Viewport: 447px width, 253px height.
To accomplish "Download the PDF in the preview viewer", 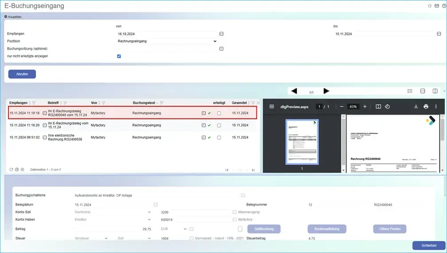I will click(x=416, y=107).
